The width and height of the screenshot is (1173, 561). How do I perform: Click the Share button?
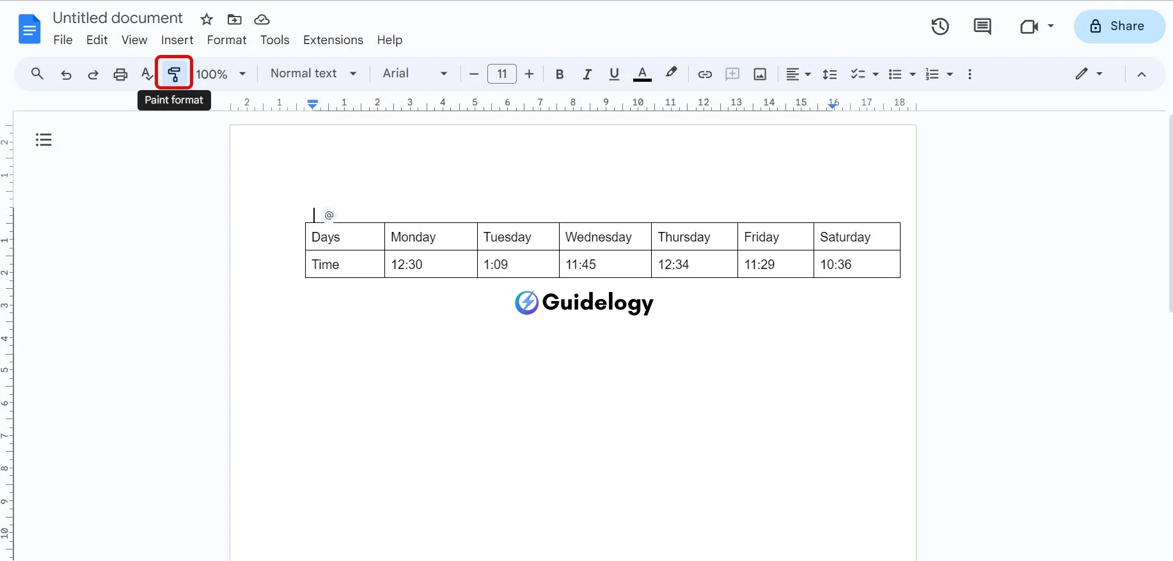click(1119, 26)
